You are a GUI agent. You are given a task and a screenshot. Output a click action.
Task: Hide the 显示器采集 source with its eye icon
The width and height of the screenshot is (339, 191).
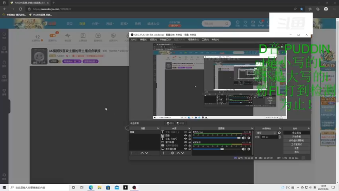186,149
